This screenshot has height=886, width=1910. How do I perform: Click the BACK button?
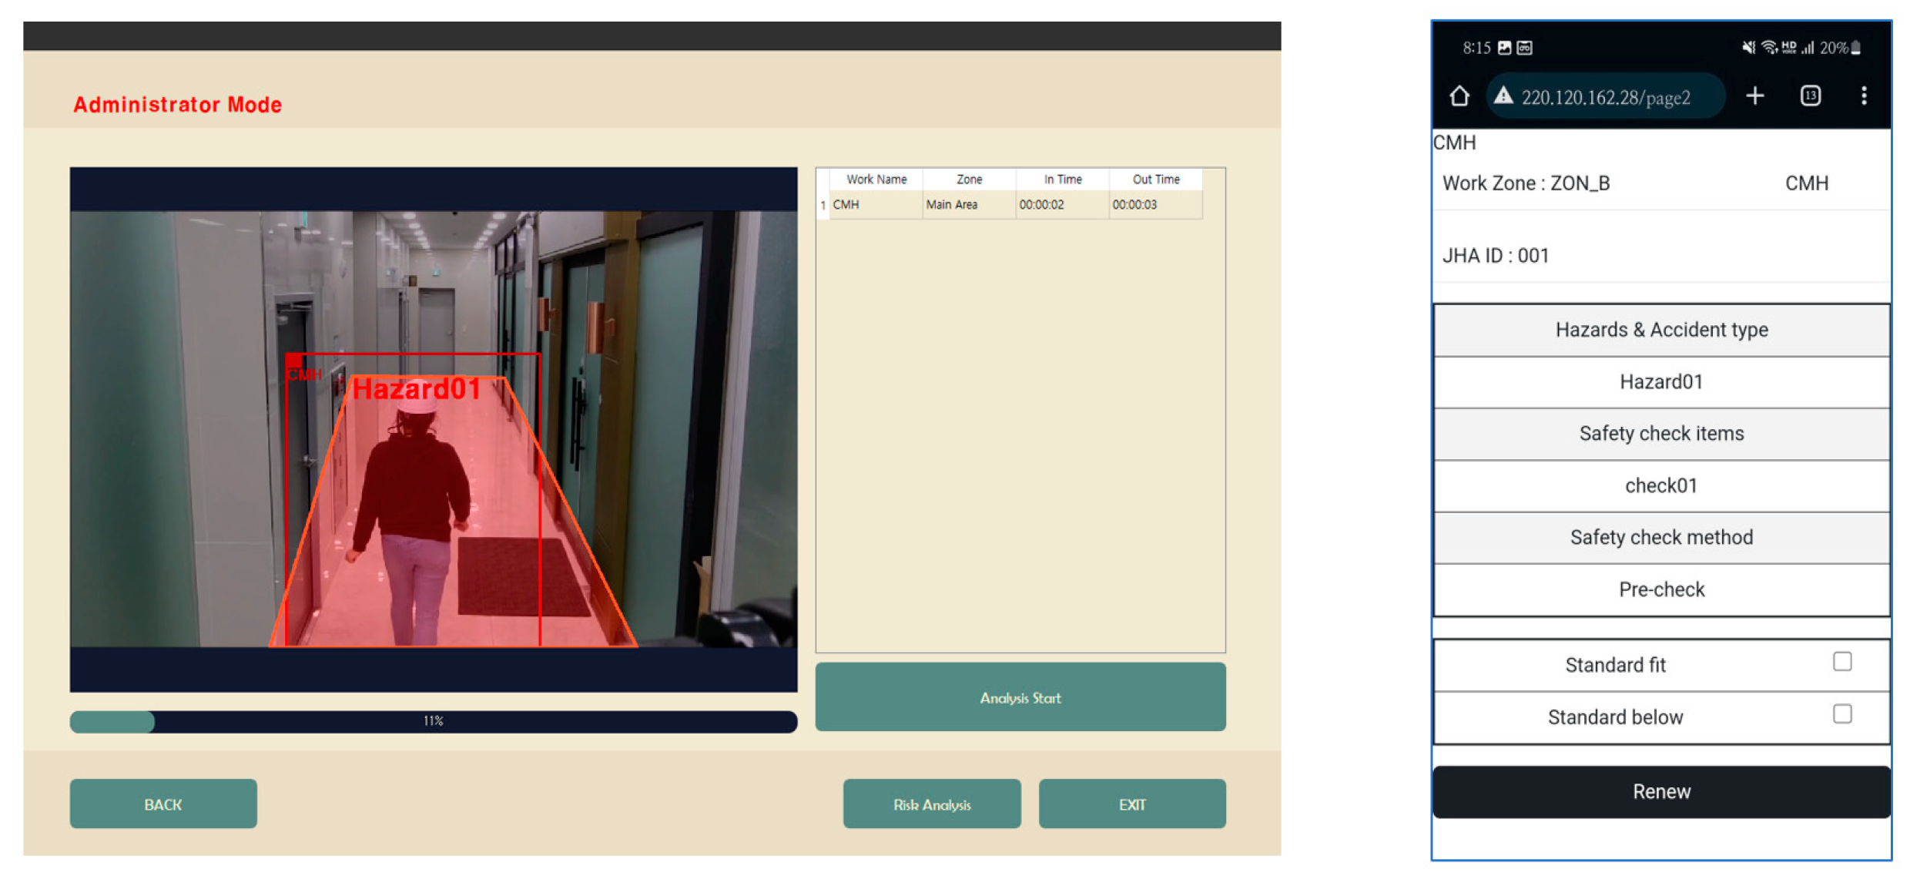tap(163, 804)
